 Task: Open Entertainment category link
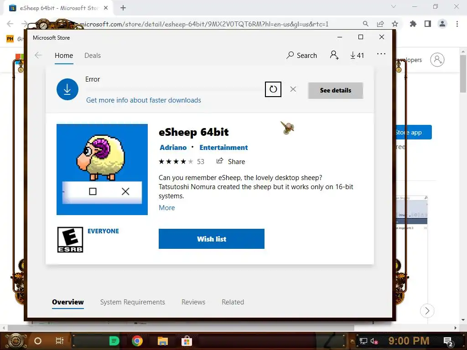pyautogui.click(x=223, y=148)
